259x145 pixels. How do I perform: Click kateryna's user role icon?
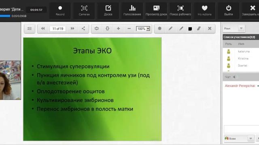pyautogui.click(x=229, y=52)
